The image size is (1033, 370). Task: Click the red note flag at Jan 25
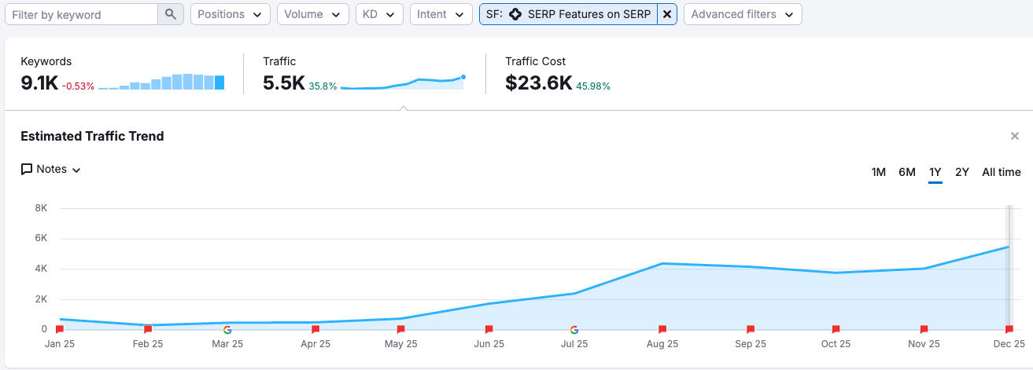pyautogui.click(x=60, y=330)
